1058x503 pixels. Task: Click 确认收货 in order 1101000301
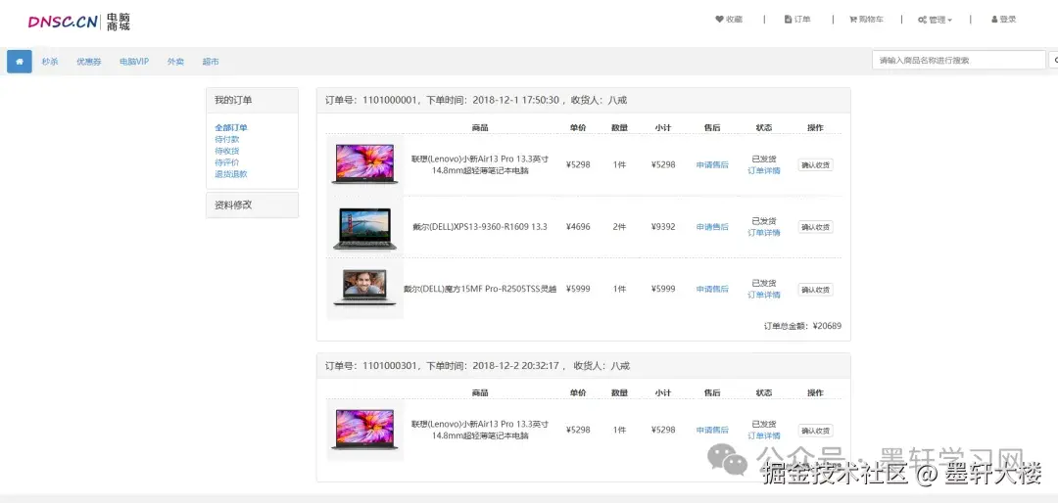[815, 431]
